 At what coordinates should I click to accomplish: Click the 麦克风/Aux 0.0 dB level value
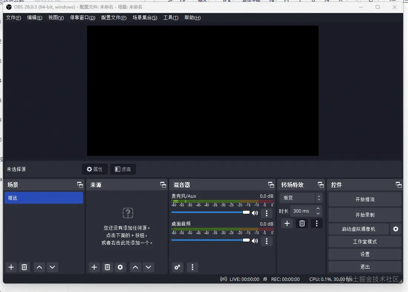(266, 196)
